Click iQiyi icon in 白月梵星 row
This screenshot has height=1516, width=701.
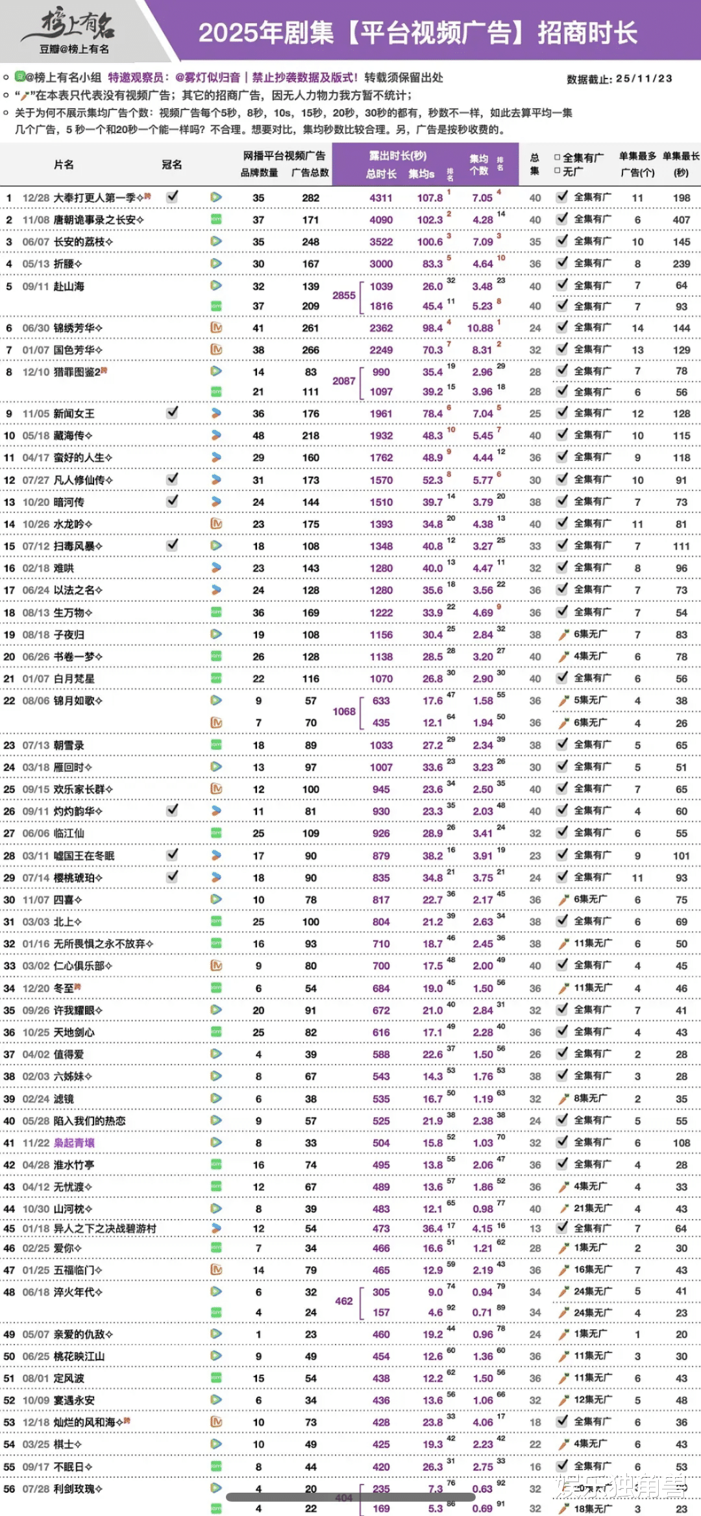(216, 679)
